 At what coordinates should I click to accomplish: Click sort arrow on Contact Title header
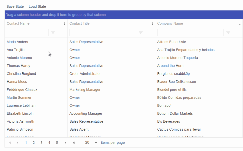pyautogui.click(x=152, y=23)
